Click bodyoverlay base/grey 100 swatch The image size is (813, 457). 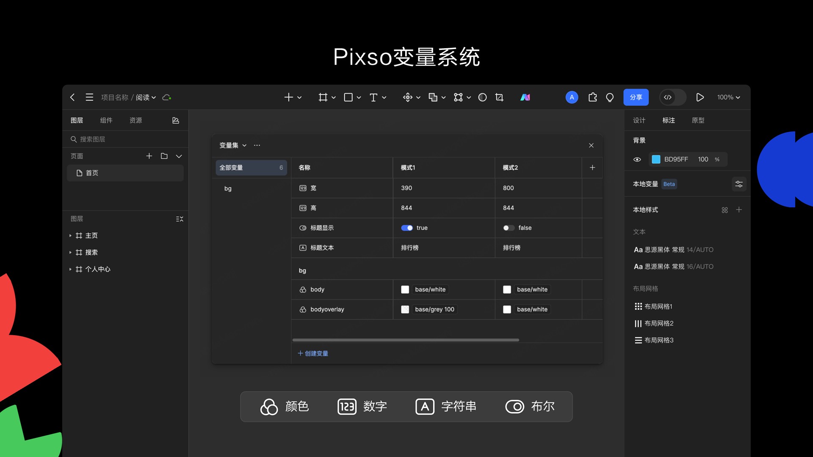click(405, 309)
